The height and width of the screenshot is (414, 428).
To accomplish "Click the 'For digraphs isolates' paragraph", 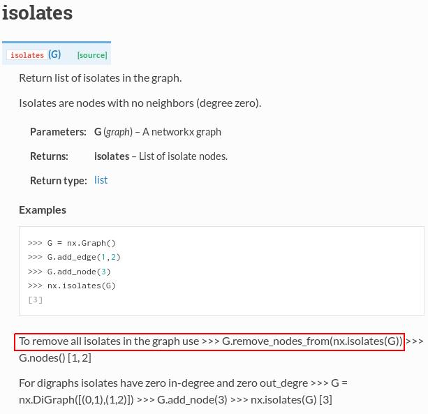I will tap(183, 392).
